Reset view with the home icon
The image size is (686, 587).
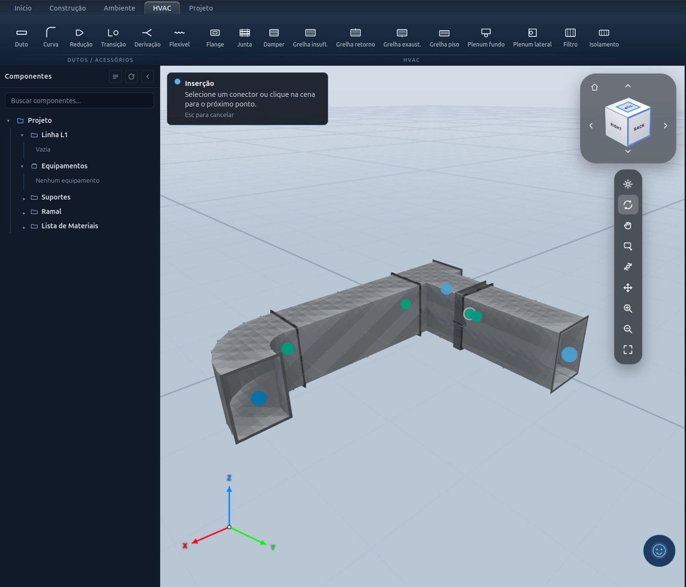coord(595,87)
